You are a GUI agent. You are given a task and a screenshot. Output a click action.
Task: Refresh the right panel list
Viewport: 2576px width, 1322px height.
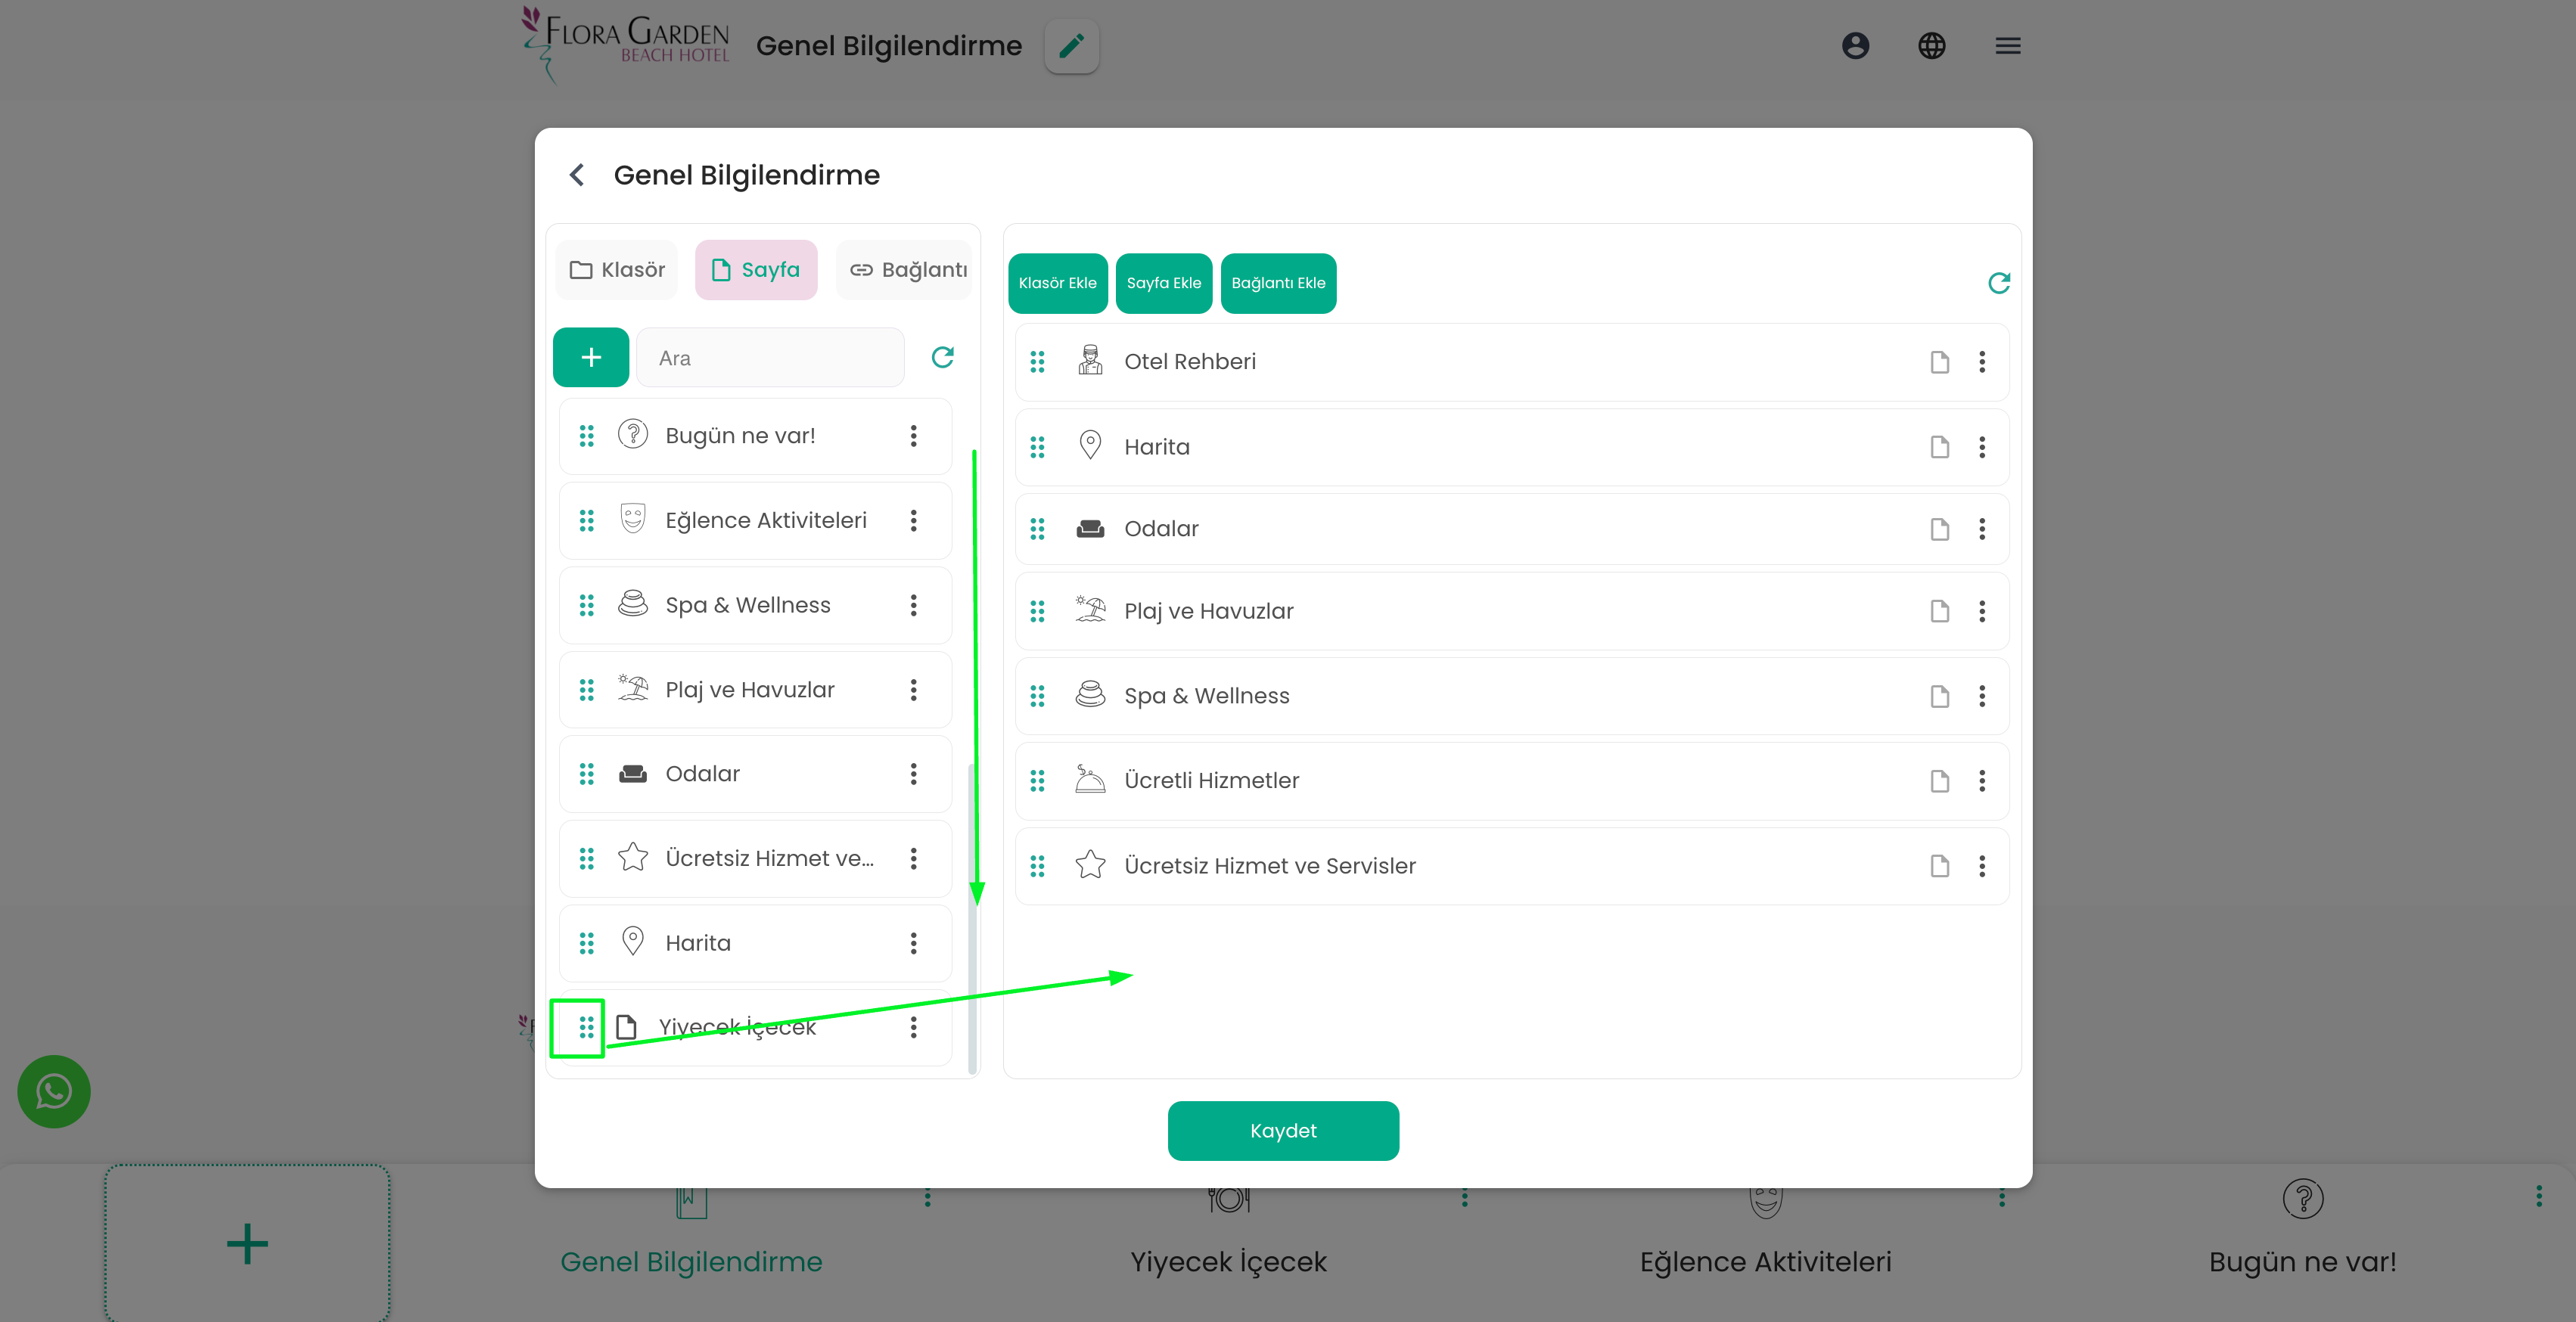click(x=1998, y=283)
